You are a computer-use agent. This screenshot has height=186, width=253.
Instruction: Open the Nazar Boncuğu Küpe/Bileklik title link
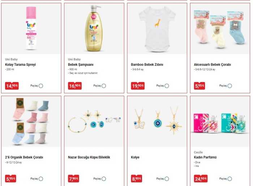[x=89, y=157]
